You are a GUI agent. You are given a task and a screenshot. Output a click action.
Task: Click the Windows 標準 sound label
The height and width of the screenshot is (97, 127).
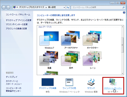tap(91, 92)
